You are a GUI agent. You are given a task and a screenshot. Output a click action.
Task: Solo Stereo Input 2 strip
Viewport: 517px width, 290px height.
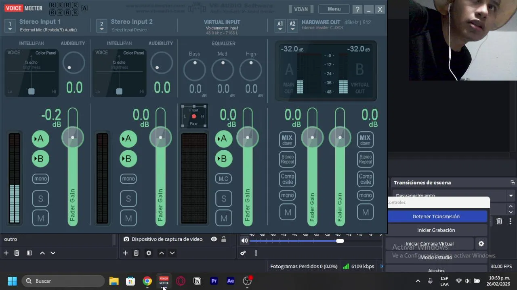click(128, 199)
